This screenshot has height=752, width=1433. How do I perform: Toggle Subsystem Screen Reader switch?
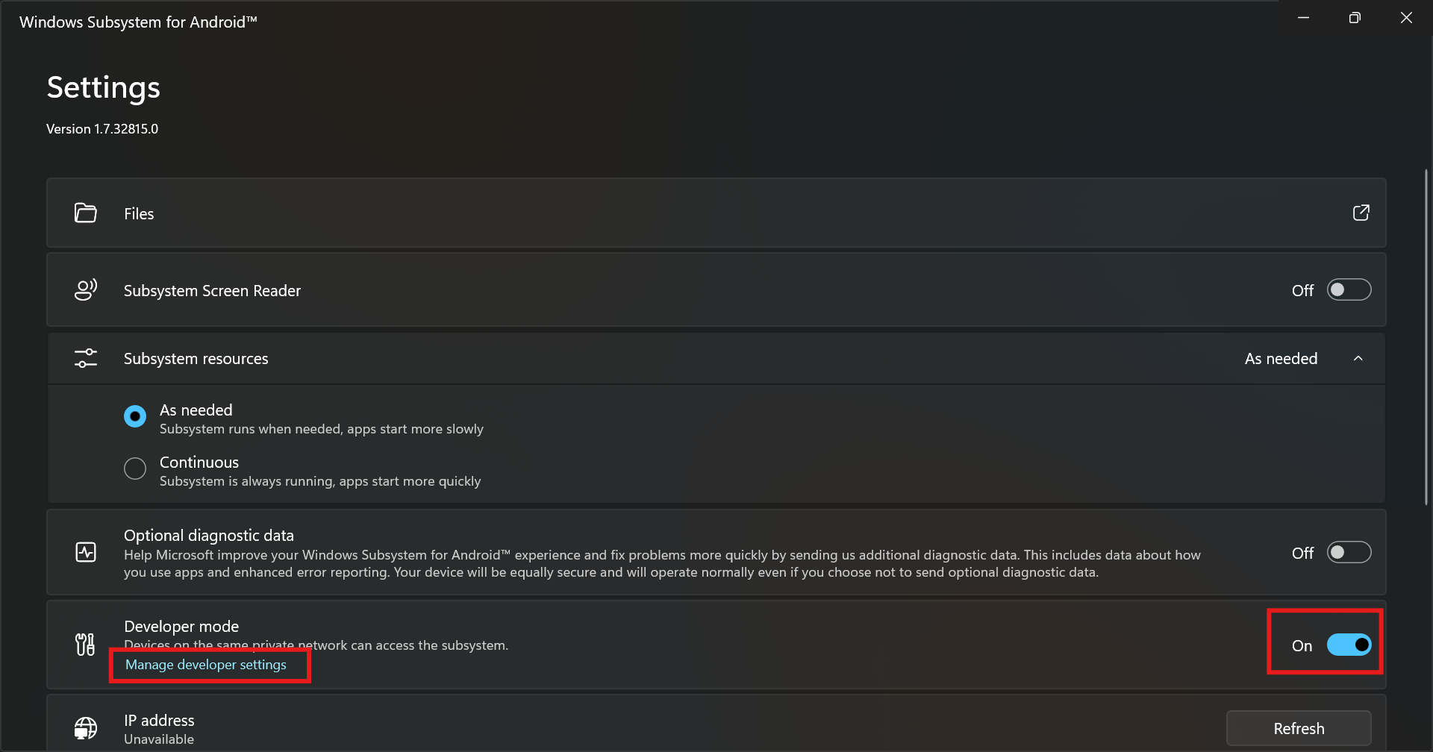pos(1349,289)
